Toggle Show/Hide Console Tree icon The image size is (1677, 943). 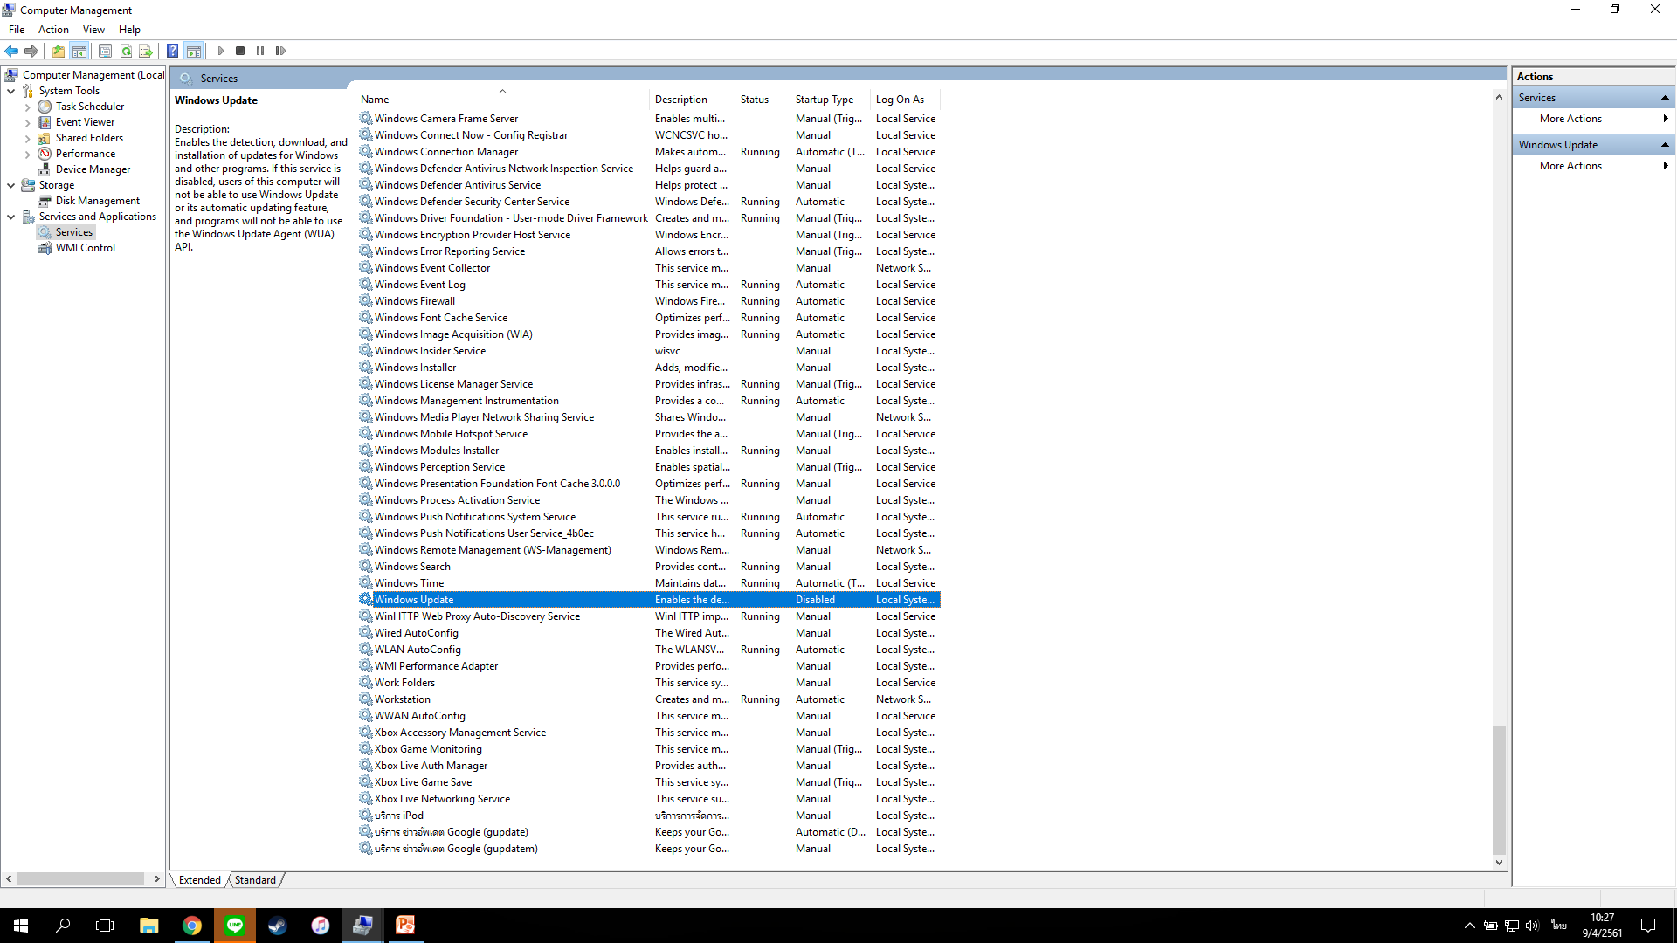79,51
